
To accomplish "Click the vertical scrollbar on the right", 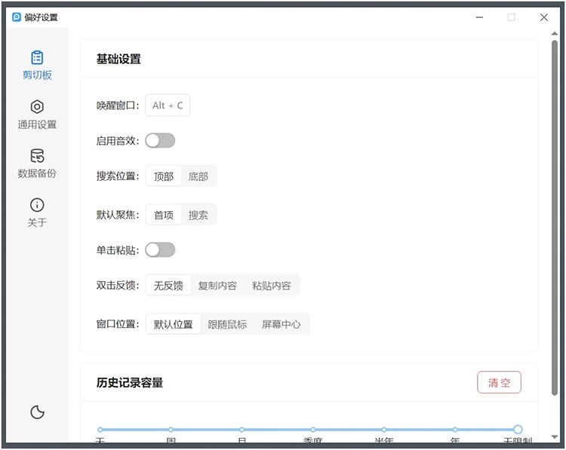I will tap(555, 219).
